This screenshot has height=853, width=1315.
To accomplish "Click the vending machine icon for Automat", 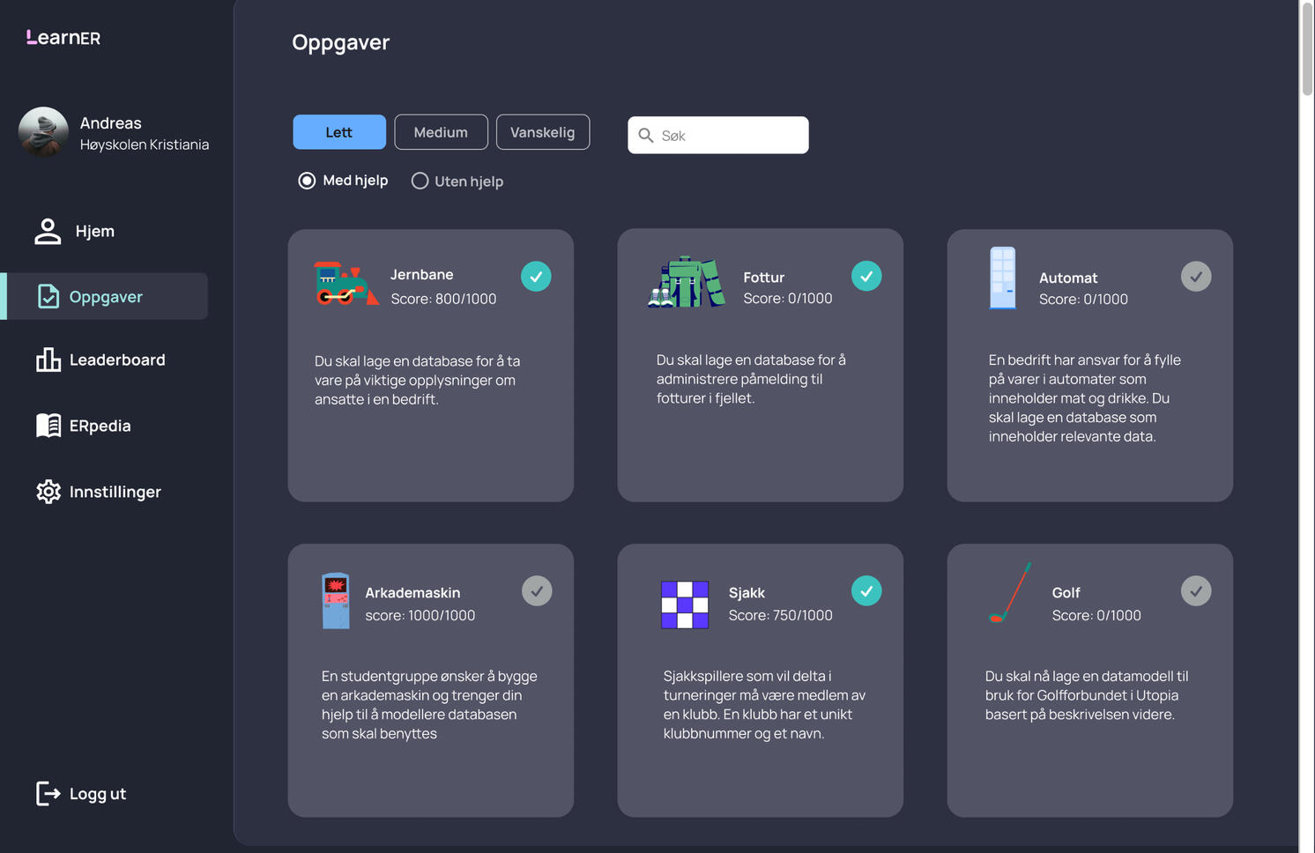I will (1002, 278).
